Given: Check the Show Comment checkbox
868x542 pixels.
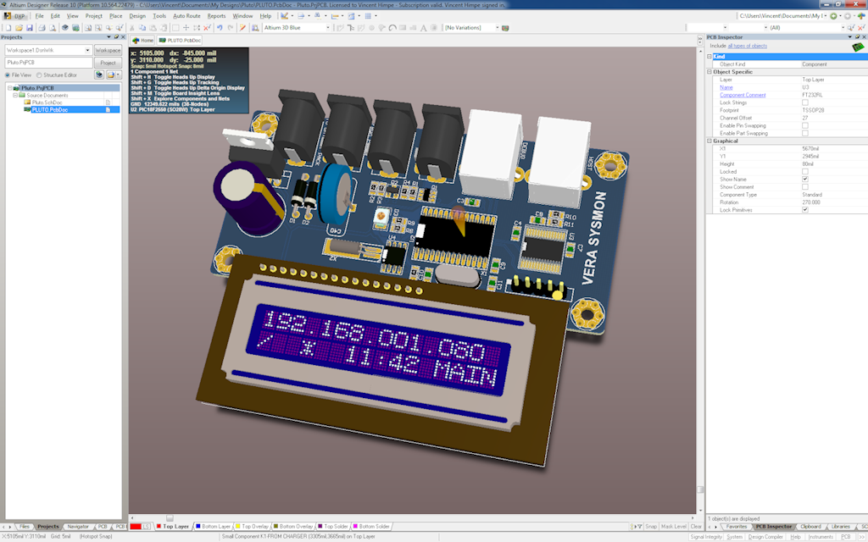Looking at the screenshot, I should (x=805, y=187).
